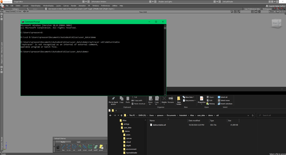The width and height of the screenshot is (286, 155).
Task: Create a New folder in Explorer
Action: (179, 100)
